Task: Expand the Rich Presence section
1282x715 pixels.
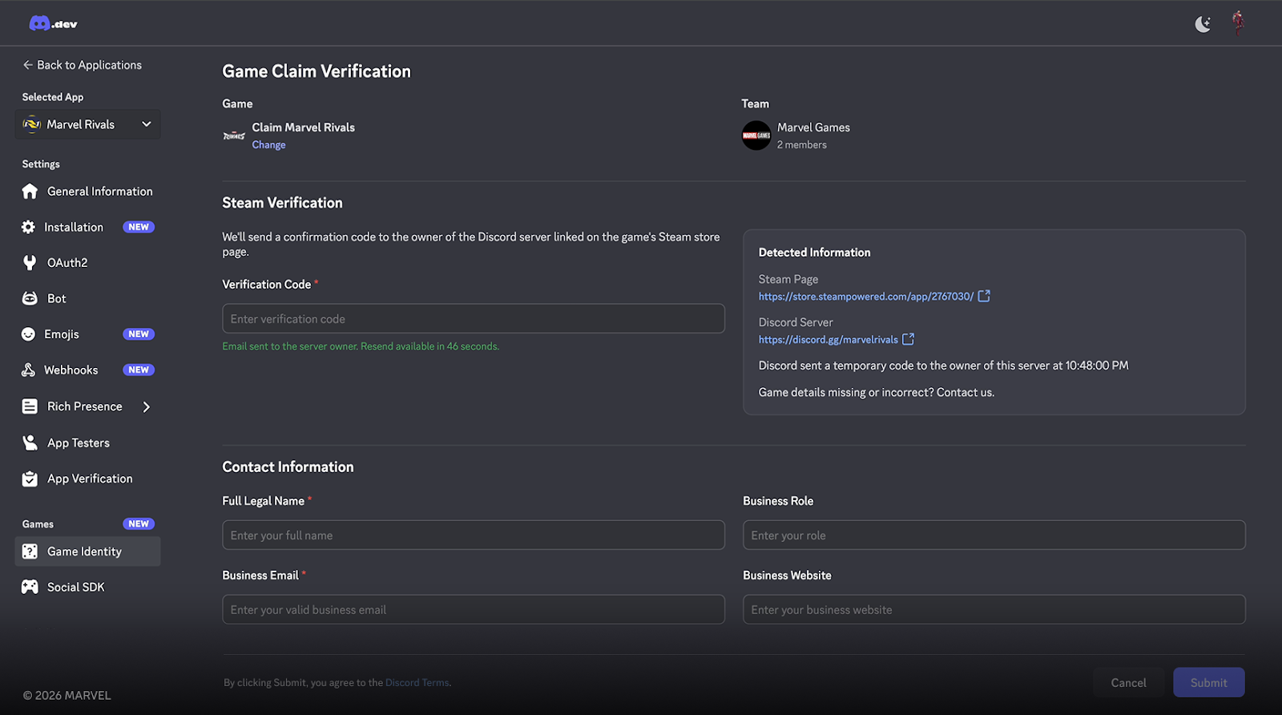Action: [147, 406]
